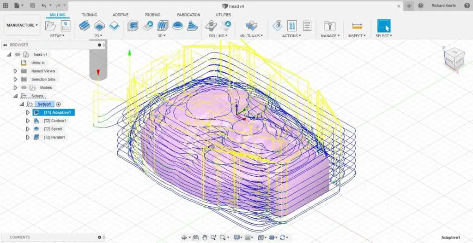Image resolution: width=473 pixels, height=243 pixels.
Task: Switch to the FABRICATION tab
Action: pyautogui.click(x=188, y=15)
